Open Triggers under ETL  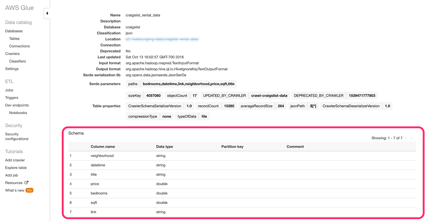point(12,98)
